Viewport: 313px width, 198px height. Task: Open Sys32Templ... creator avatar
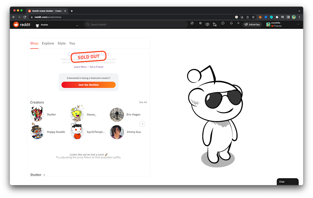pos(77,131)
